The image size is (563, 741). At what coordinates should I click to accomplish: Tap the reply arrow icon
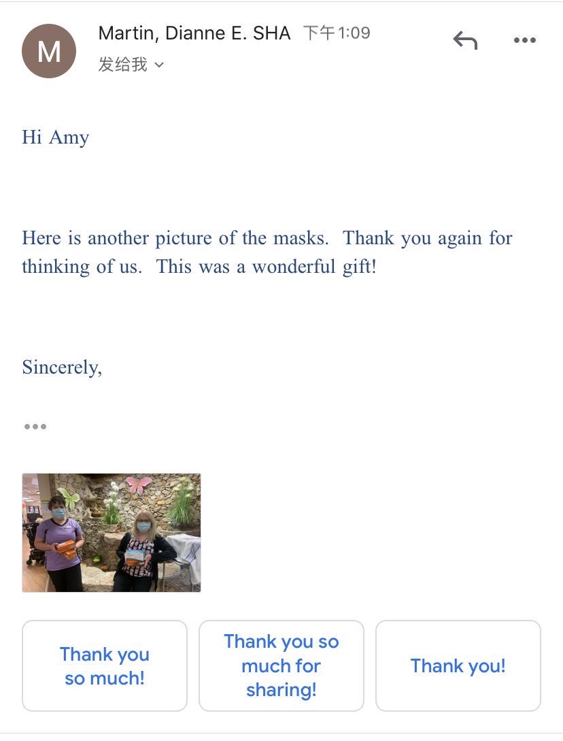[x=466, y=41]
